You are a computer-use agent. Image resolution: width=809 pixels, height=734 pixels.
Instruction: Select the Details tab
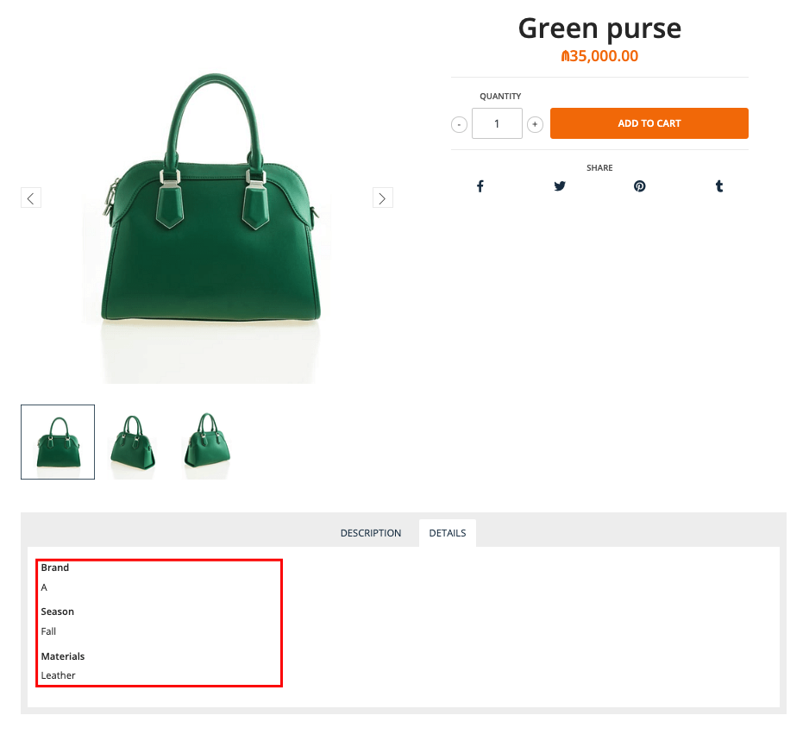coord(448,533)
